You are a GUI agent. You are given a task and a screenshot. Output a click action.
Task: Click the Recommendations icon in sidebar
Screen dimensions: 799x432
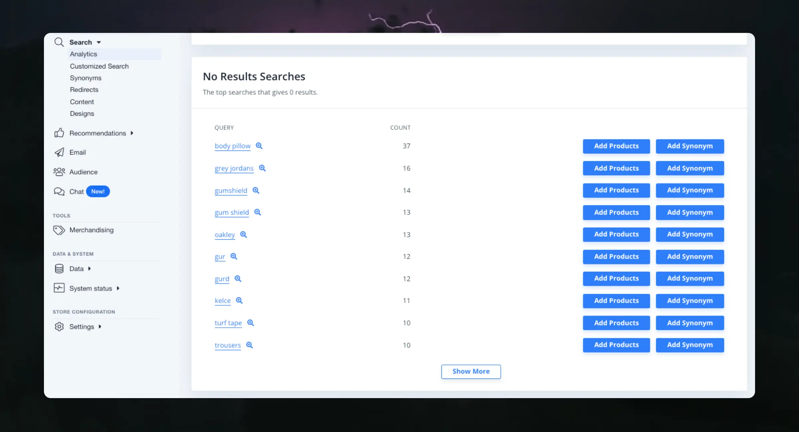pyautogui.click(x=59, y=133)
